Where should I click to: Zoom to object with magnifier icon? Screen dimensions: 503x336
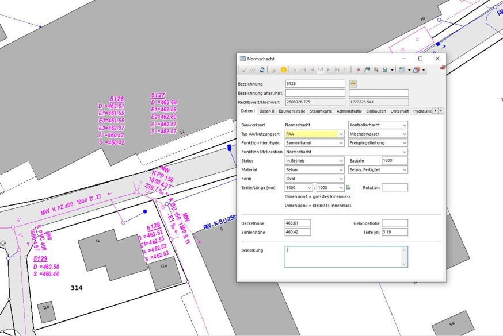coord(376,69)
